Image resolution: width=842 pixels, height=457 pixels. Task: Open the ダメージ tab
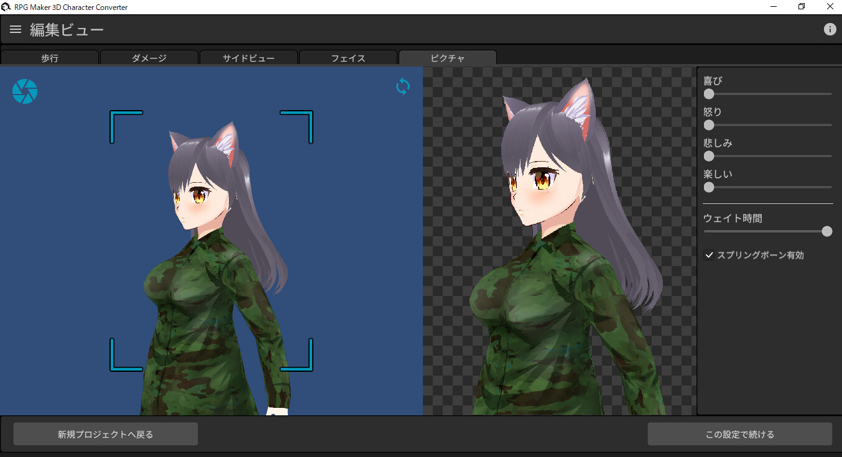[149, 57]
